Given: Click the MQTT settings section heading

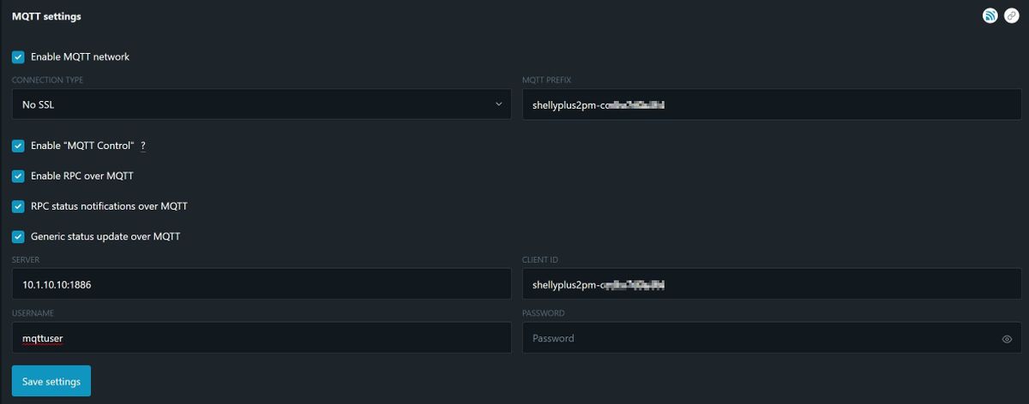Looking at the screenshot, I should click(x=46, y=16).
